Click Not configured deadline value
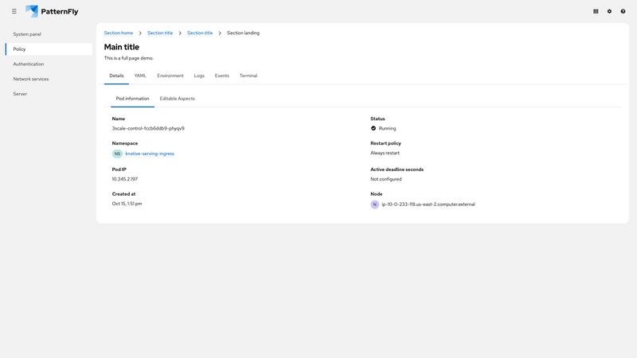Viewport: 637px width, 358px height. 386,179
